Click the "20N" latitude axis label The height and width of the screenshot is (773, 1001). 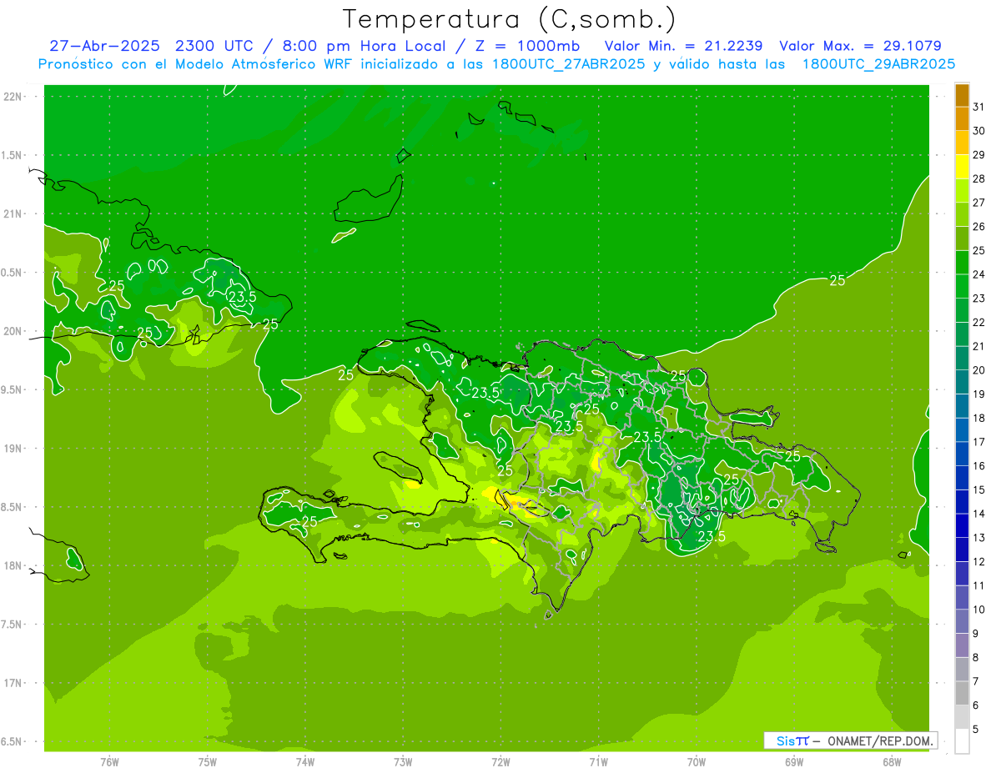(12, 331)
